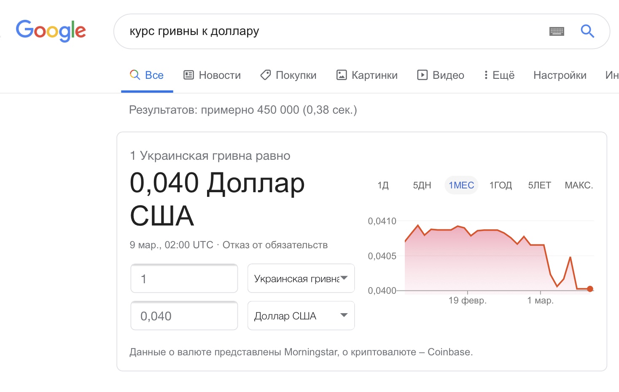Viewport: 619px width, 392px height.
Task: Open Настройки search settings
Action: click(560, 75)
